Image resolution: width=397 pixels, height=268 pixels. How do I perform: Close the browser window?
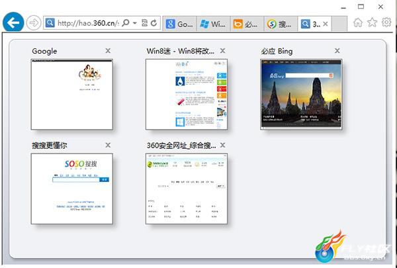380,7
